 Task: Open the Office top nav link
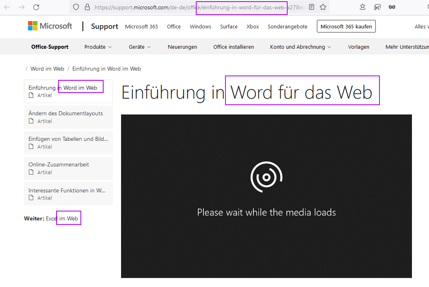click(x=174, y=26)
